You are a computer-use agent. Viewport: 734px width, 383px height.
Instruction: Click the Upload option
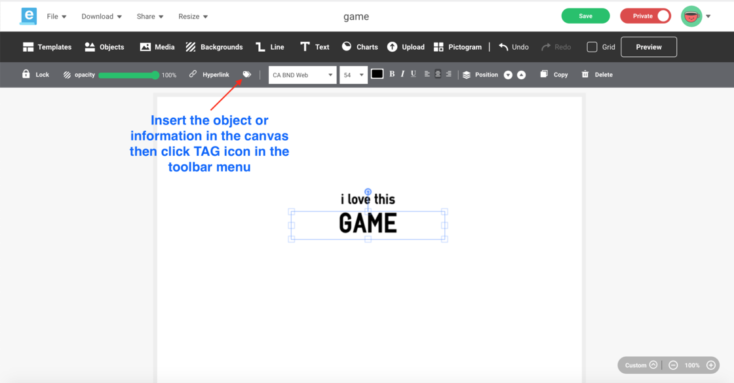(x=406, y=46)
